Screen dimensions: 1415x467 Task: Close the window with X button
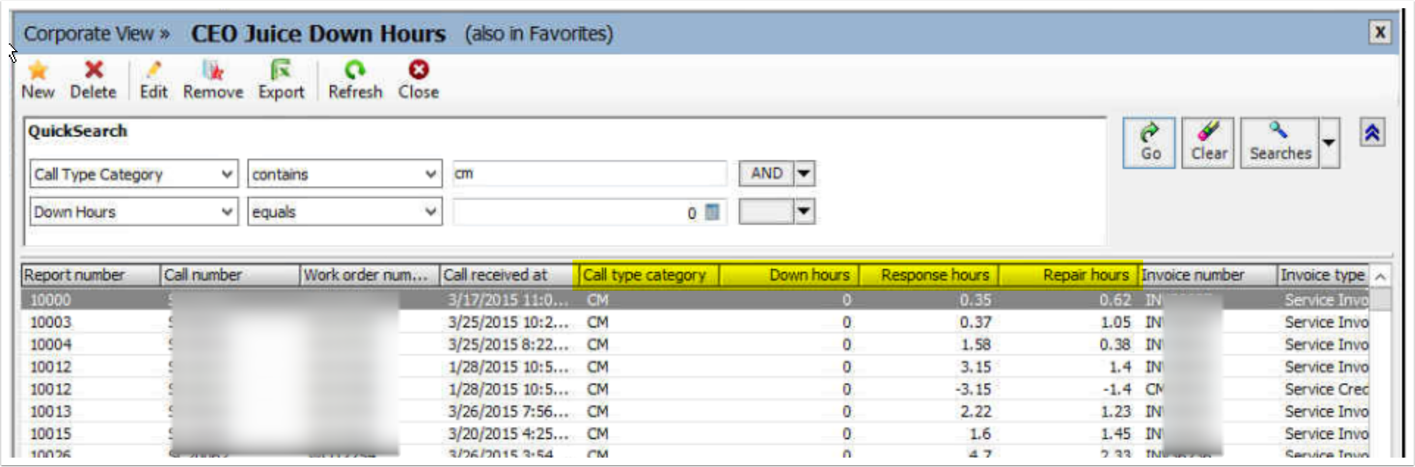(x=1380, y=32)
